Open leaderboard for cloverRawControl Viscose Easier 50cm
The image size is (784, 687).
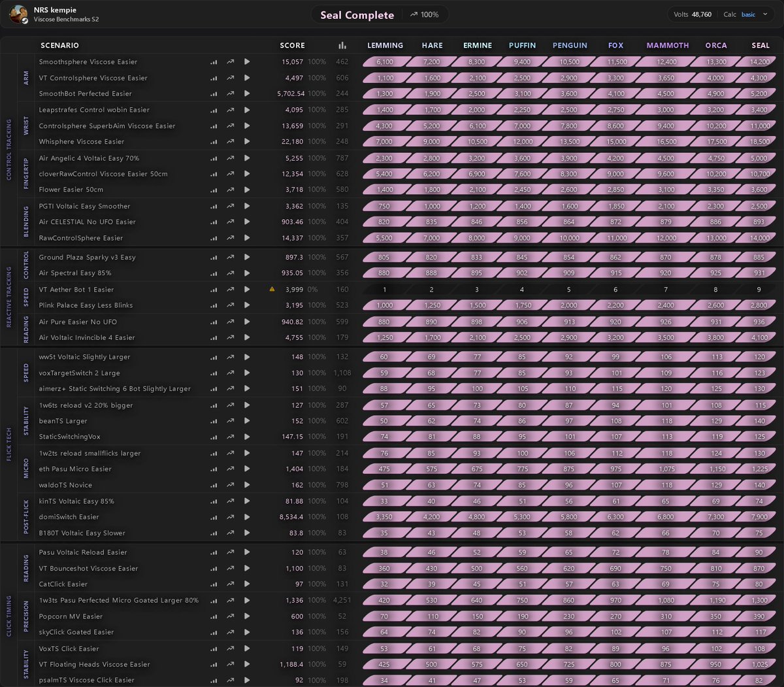214,174
